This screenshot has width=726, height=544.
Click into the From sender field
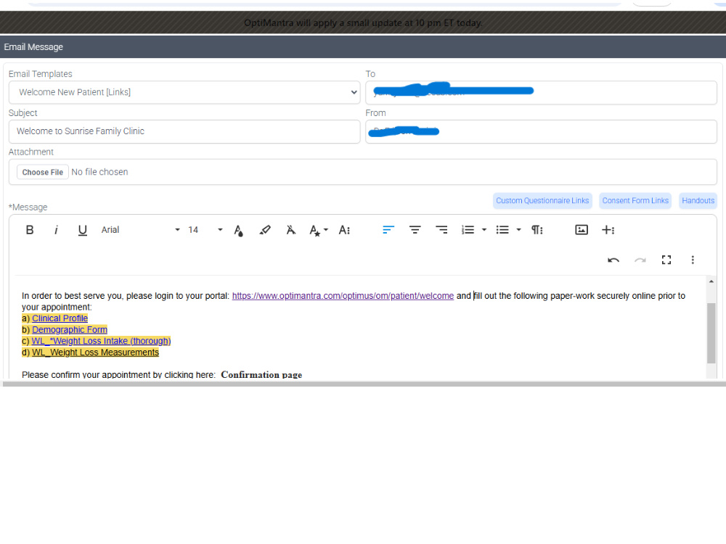point(541,131)
